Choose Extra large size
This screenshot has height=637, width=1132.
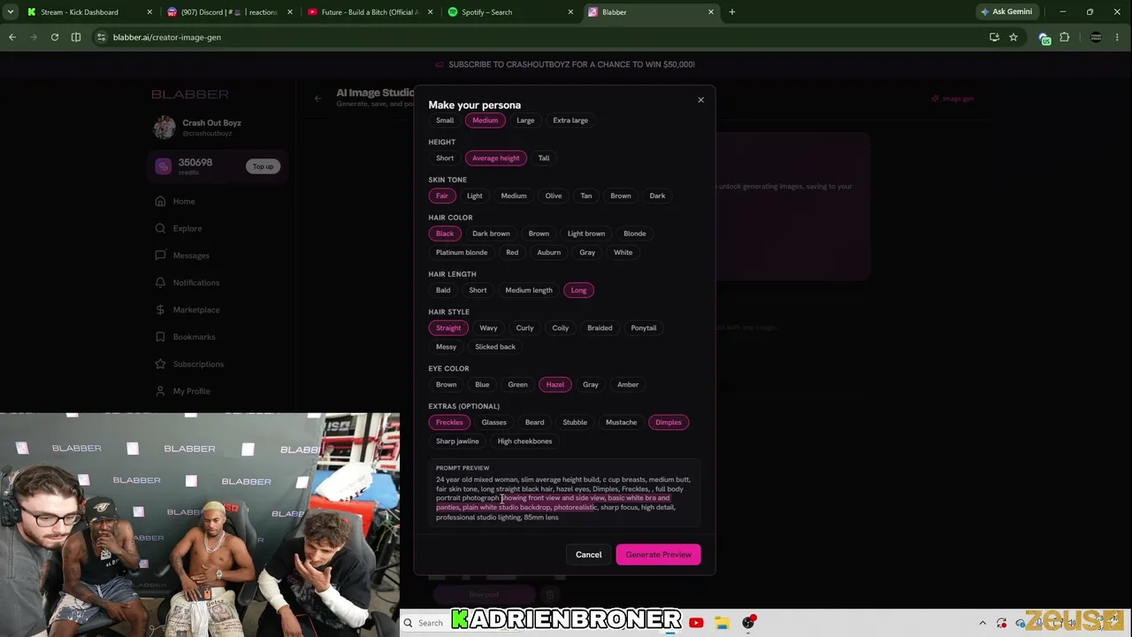570,120
